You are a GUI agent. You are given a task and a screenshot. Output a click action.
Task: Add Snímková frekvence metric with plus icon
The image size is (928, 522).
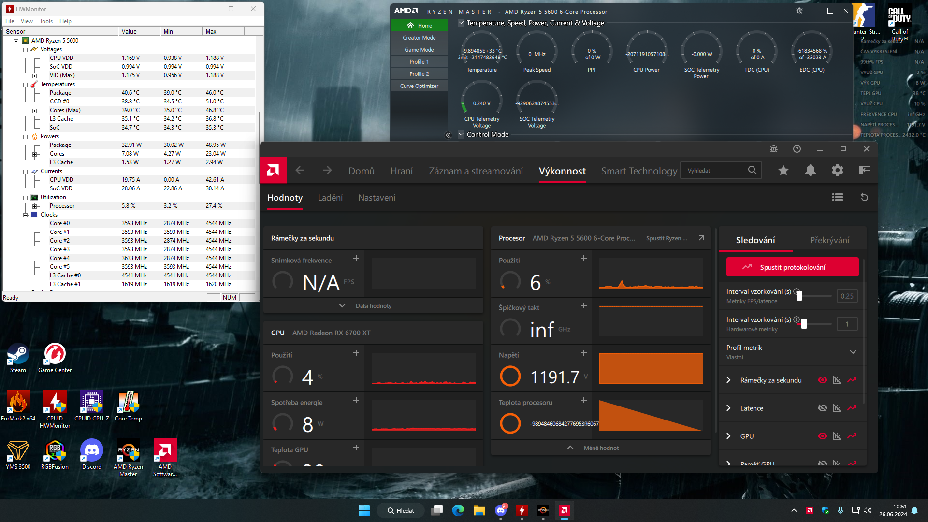click(x=356, y=259)
